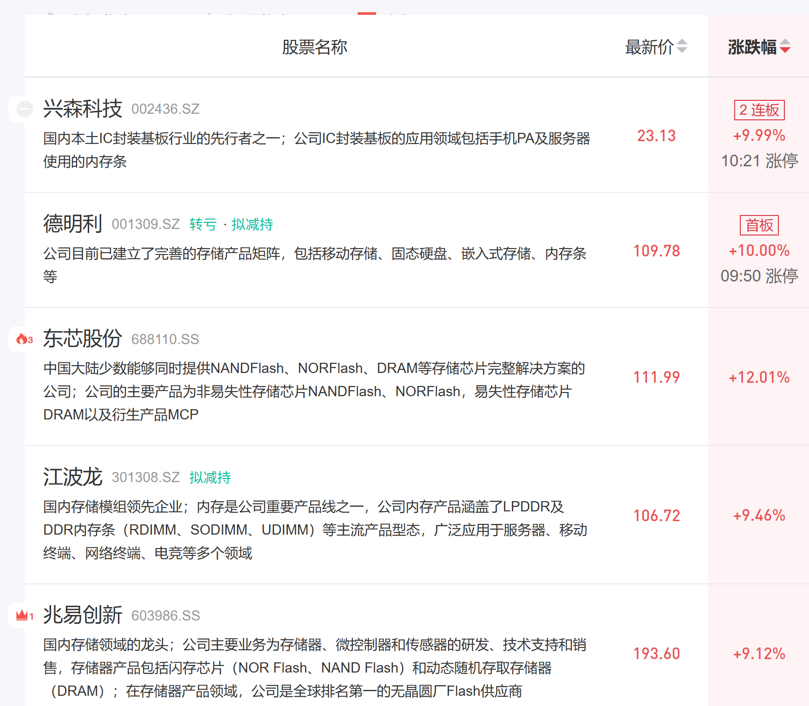Click the 拟减持 tag on 江波龙
This screenshot has height=706, width=809.
point(210,477)
